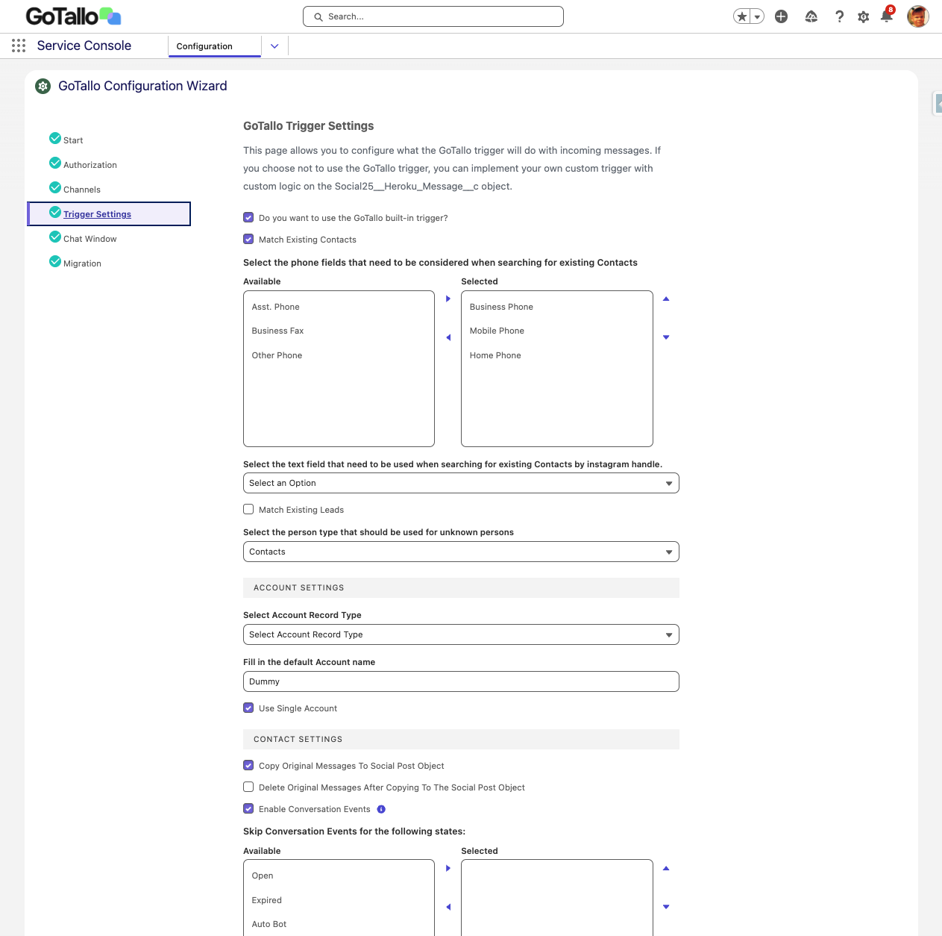The image size is (942, 936).
Task: Open the Instagram handle field dropdown
Action: coord(460,483)
